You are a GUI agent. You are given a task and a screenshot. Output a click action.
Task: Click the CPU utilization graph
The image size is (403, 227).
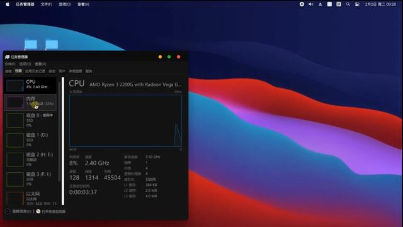pos(125,120)
